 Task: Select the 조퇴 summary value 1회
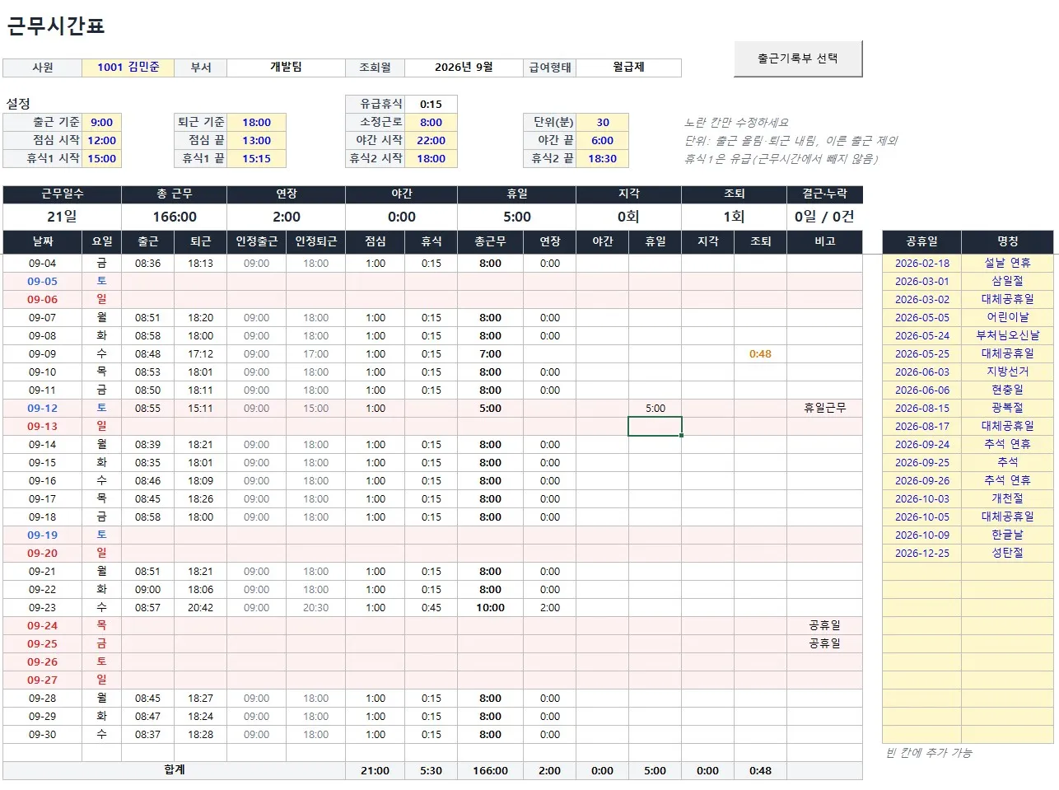coord(734,217)
